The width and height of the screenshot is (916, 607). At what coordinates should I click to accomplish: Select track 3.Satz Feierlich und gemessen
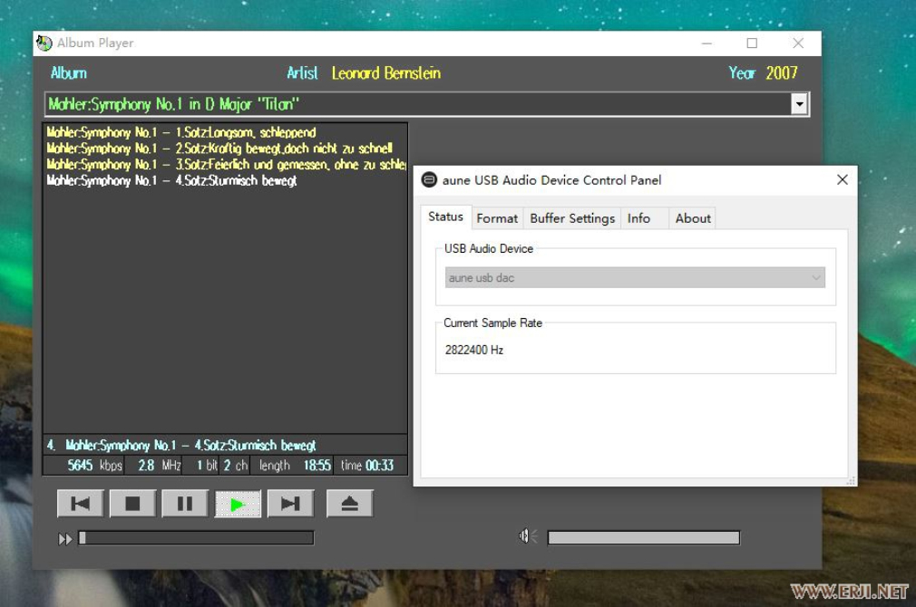coord(226,165)
